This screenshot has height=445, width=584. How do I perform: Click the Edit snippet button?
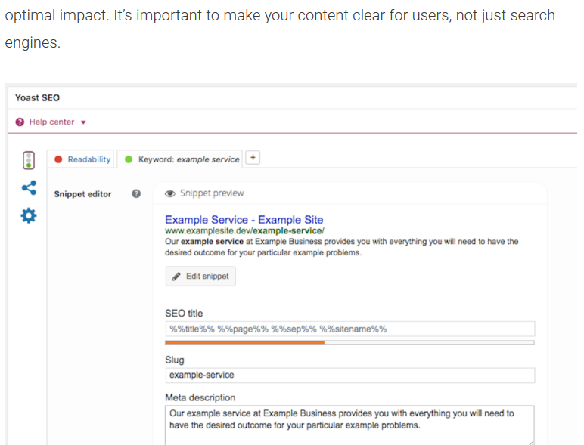coord(200,276)
